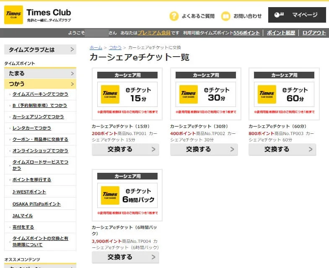This screenshot has height=268, width=329.
Task: Open the タイムズクラブとは sidebar item
Action: coord(40,49)
